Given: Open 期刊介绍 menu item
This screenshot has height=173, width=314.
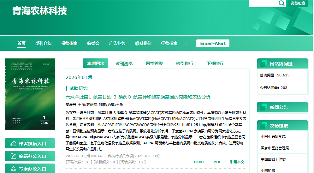Looking at the screenshot, I should click(44, 43).
